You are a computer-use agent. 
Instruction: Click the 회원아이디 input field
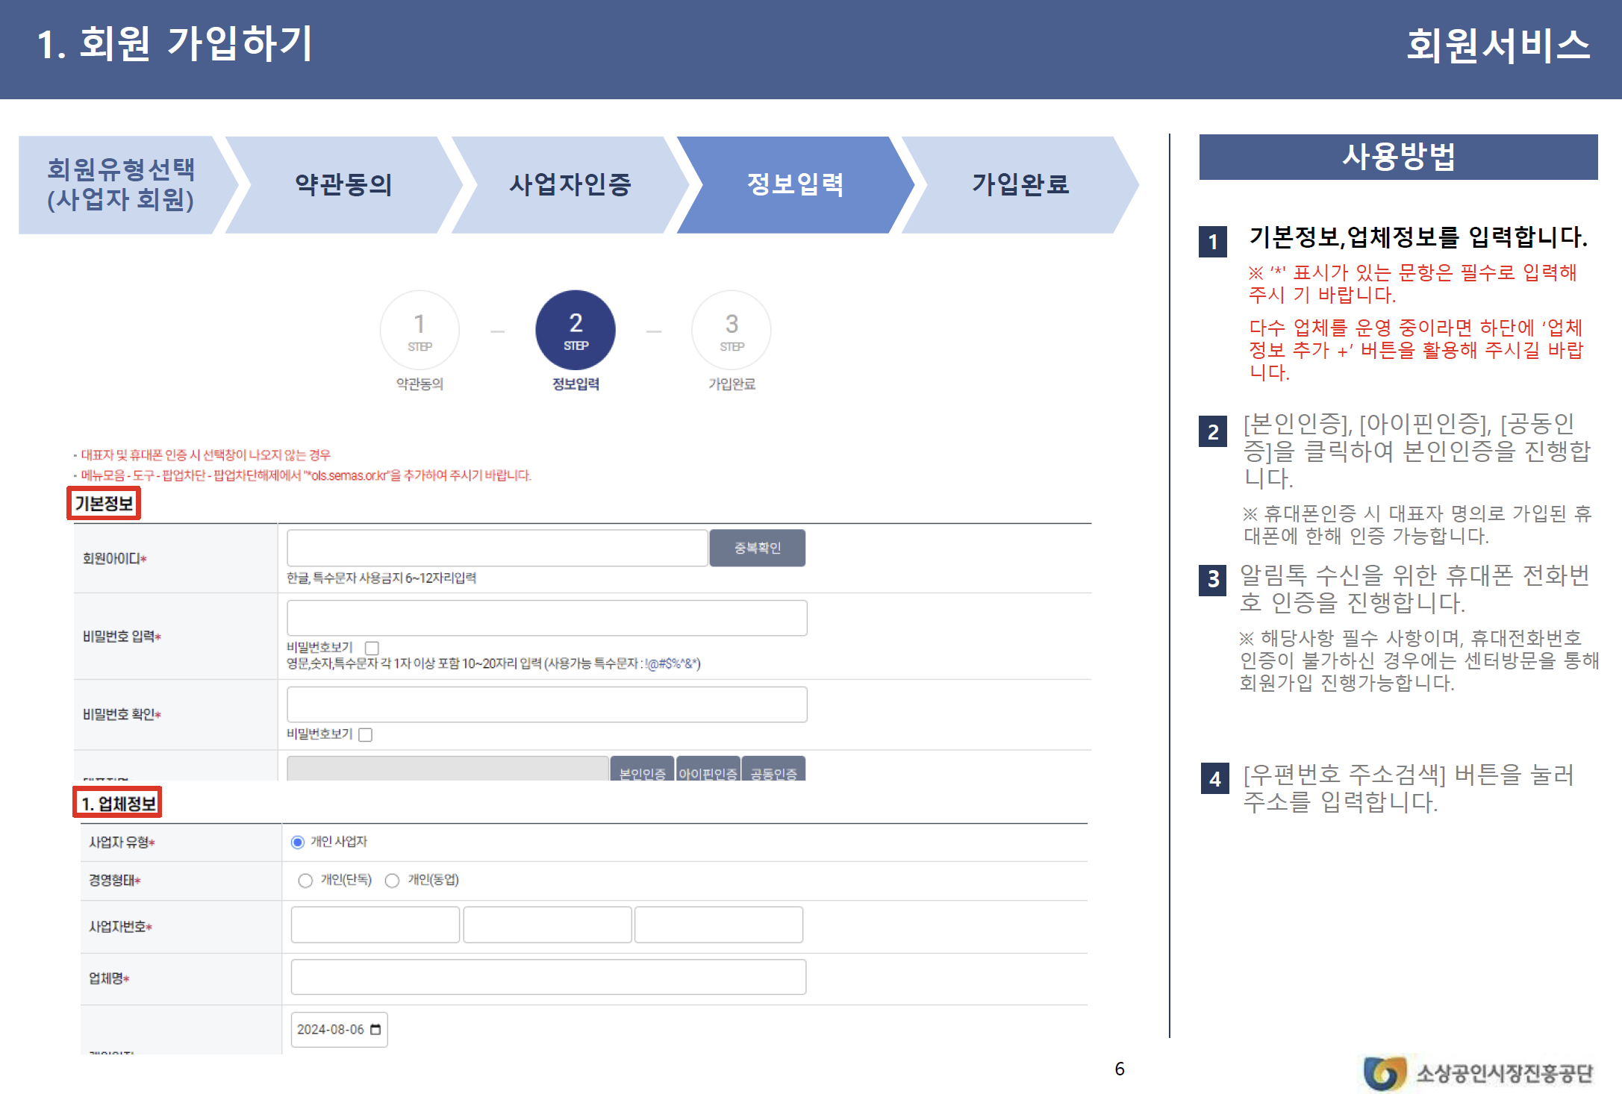[497, 548]
